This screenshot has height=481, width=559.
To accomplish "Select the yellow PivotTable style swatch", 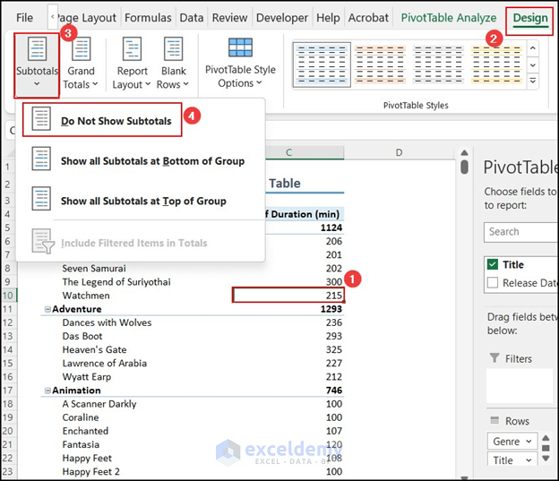I will [497, 64].
